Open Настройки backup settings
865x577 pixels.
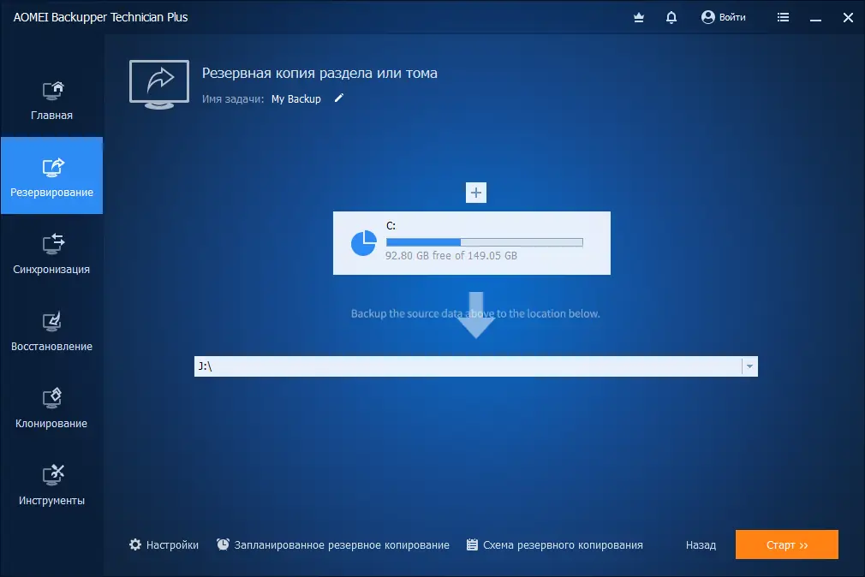[x=164, y=545]
